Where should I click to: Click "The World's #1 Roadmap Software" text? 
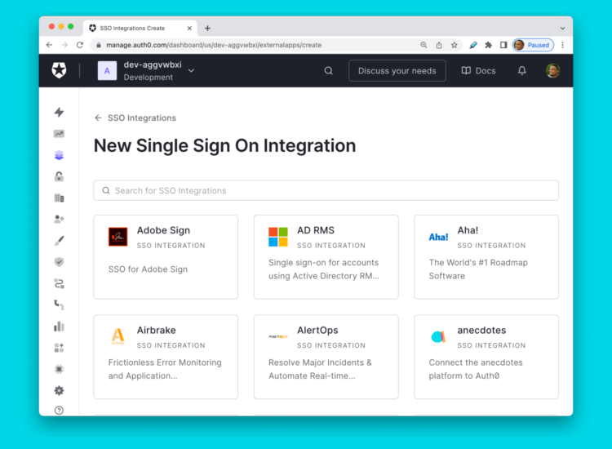pyautogui.click(x=478, y=269)
